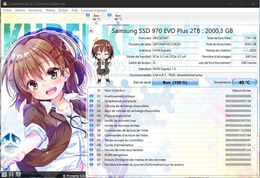Click the Fonctionnalités field S.M.A.R.T., TRIM
This screenshot has width=260, height=178.
[x=204, y=75]
